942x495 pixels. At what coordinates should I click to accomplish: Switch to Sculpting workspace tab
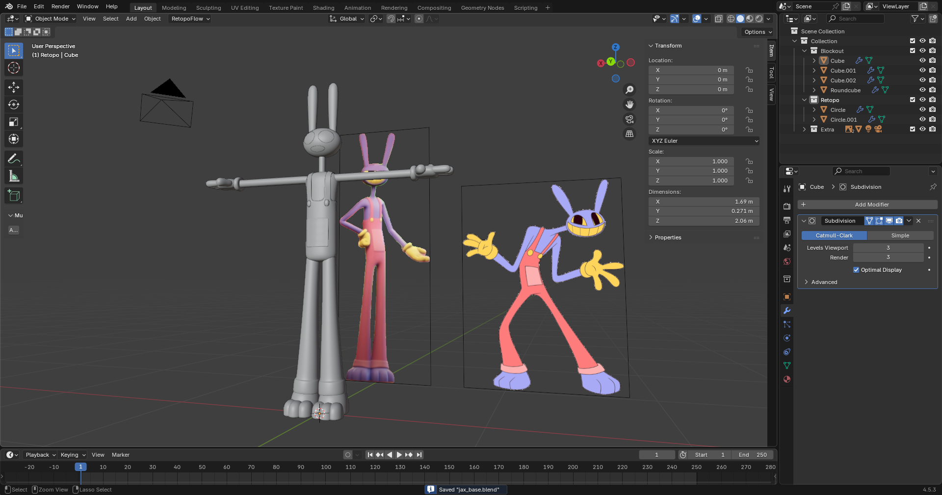pyautogui.click(x=209, y=8)
